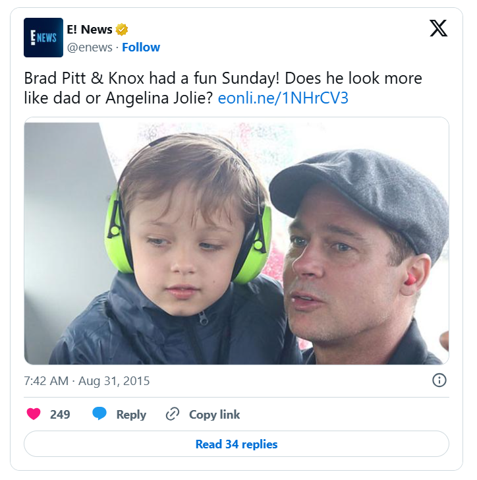Like the tweet with the heart icon
This screenshot has width=477, height=480.
34,414
